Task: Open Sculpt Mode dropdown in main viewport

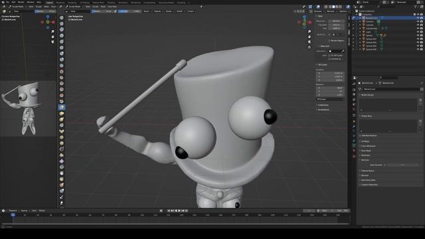Action: pos(74,7)
